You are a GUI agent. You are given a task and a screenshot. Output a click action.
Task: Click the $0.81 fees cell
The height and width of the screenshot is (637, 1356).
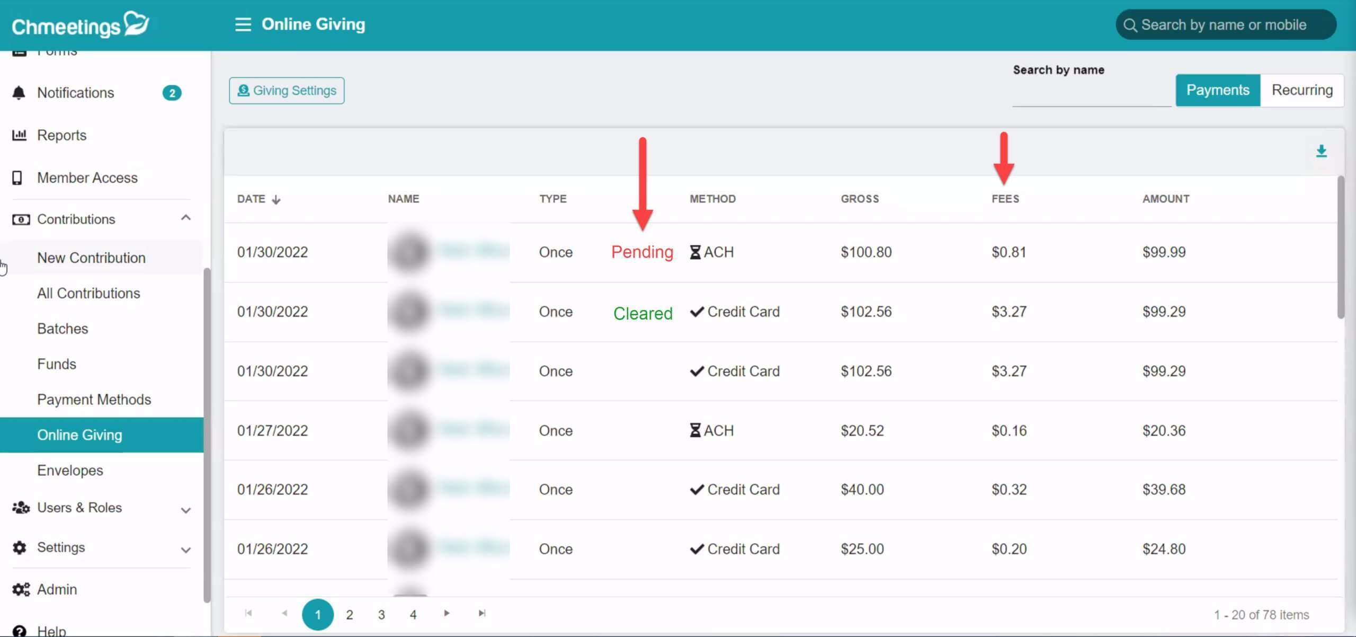(1009, 252)
